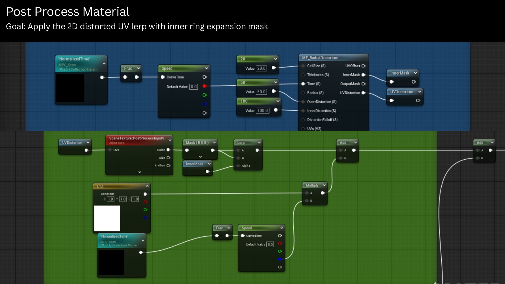Click the CellSize (S) input pin

click(303, 66)
